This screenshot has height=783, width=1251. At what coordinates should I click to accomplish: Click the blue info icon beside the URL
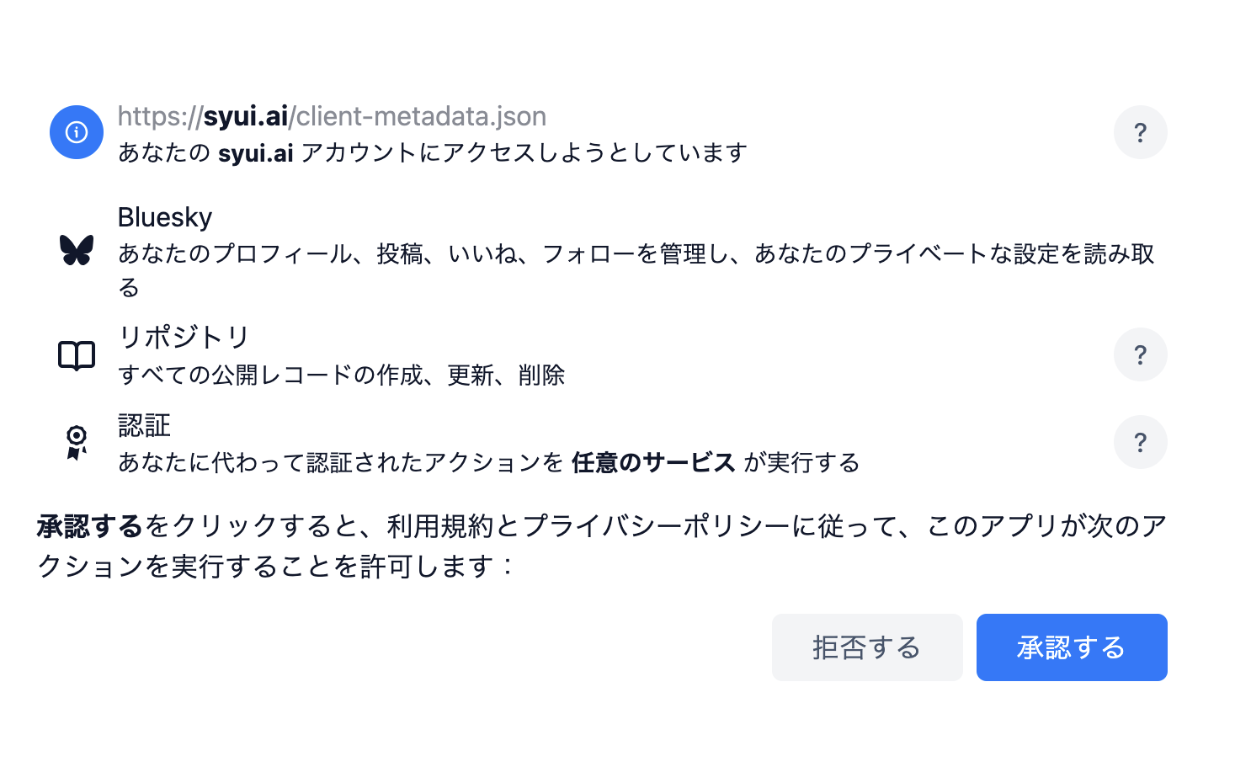(76, 132)
